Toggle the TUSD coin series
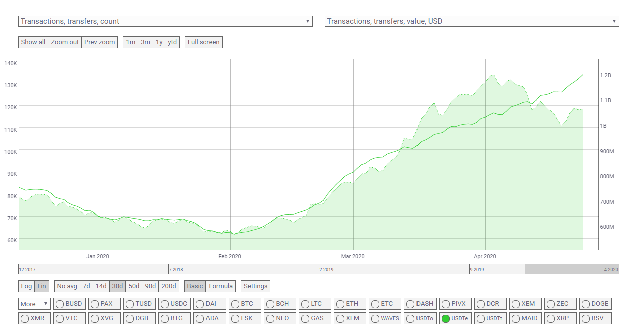This screenshot has height=326, width=625. [x=140, y=304]
